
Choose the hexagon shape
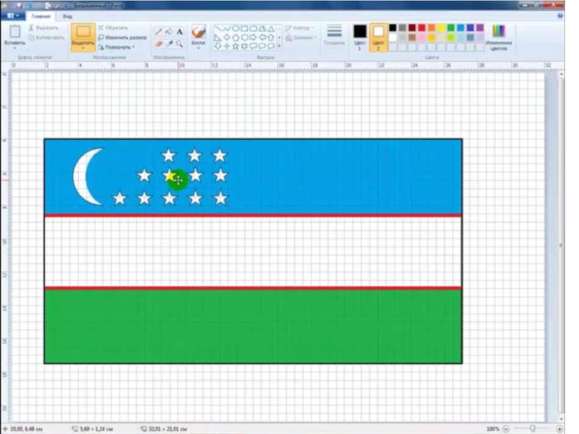[x=244, y=37]
